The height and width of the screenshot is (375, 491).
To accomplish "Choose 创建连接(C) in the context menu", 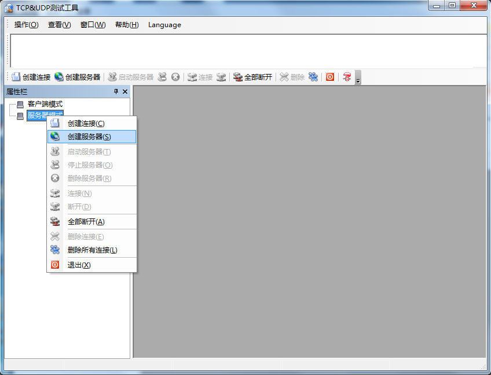I will (x=91, y=124).
